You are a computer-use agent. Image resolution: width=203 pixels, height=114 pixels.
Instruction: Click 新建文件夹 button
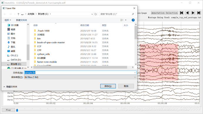coord(21,20)
